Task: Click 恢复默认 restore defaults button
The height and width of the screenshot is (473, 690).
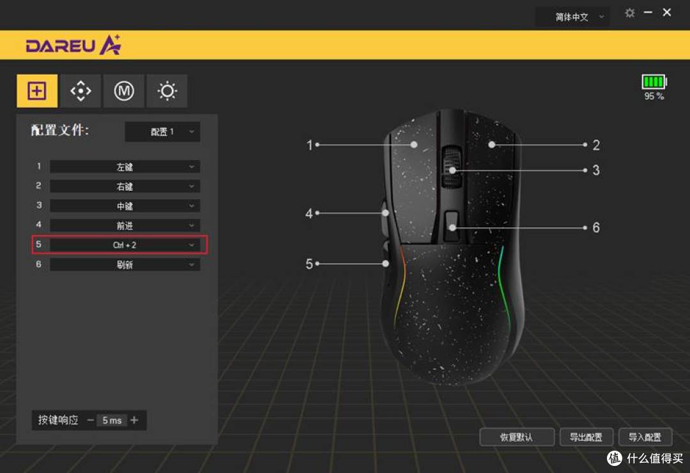Action: [517, 437]
